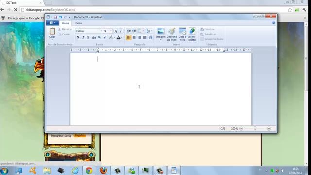Bookmark page with Chrome star icon
311x175 pixels.
coord(290,10)
